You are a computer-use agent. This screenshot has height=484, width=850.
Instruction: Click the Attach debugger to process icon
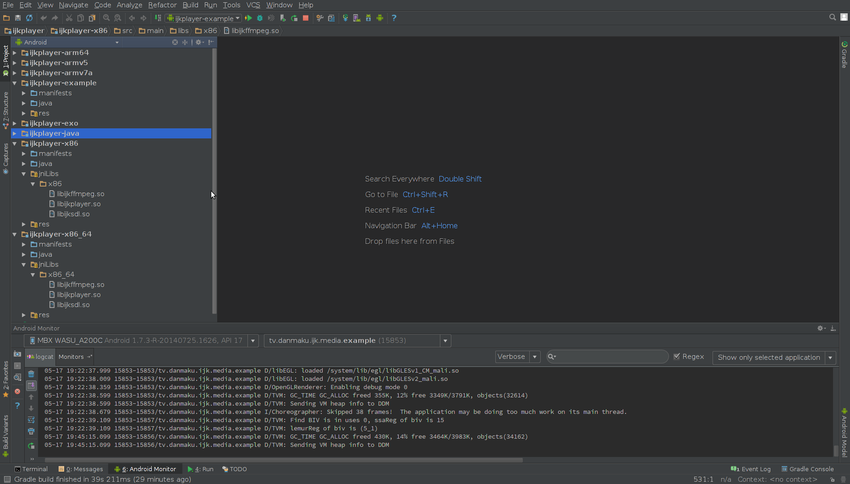(x=283, y=18)
